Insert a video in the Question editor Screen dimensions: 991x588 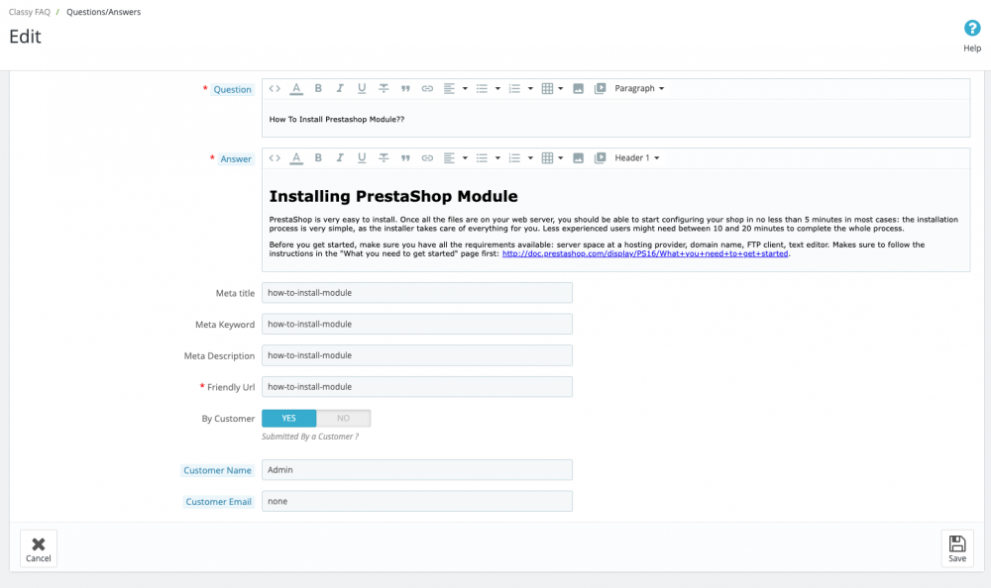[599, 88]
